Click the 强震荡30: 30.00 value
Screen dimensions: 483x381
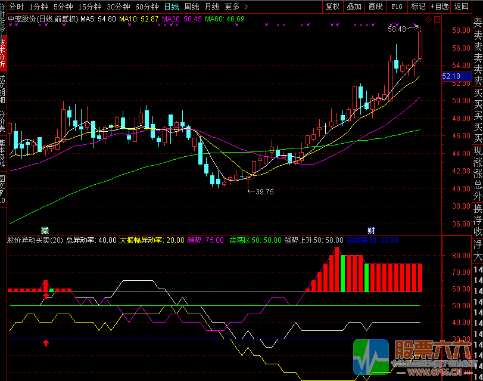point(372,240)
